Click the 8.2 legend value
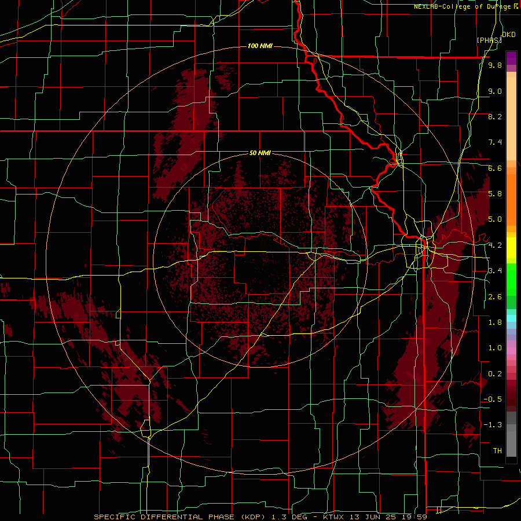Screen dimensions: 521x521 tap(495, 116)
